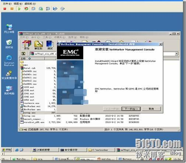Open the 虚拟机 menu
This screenshot has height=163, width=186.
[30, 4]
